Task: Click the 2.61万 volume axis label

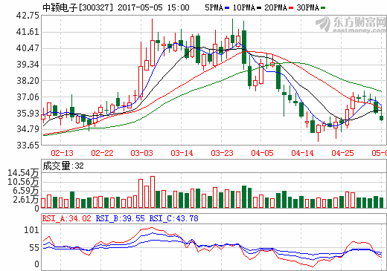Action: 26,200
